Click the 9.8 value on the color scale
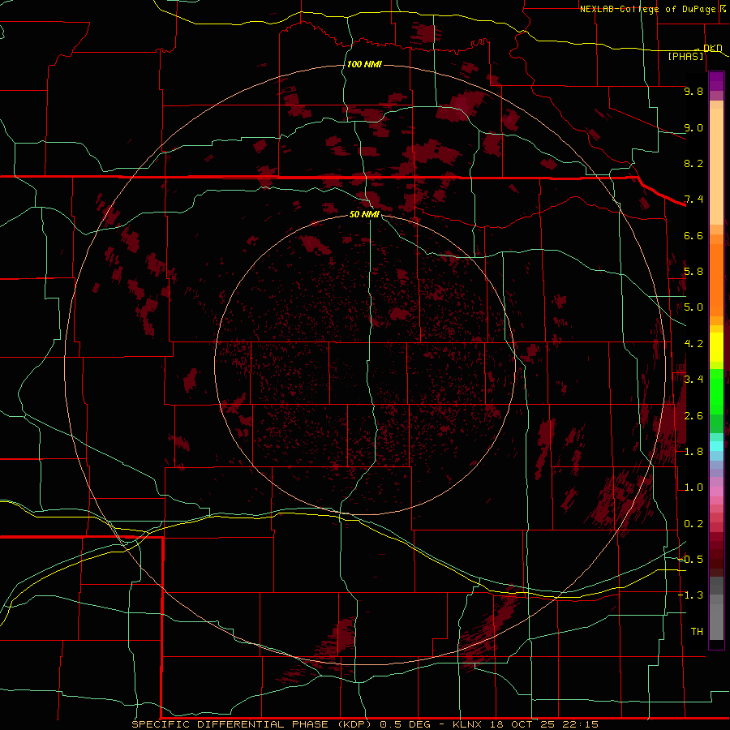Viewport: 730px width, 730px height. 693,91
